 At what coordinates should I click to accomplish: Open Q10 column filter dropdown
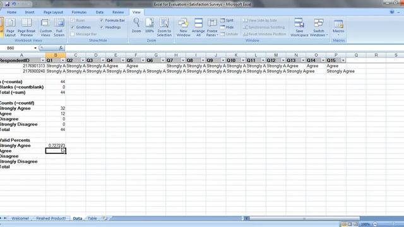pos(243,61)
